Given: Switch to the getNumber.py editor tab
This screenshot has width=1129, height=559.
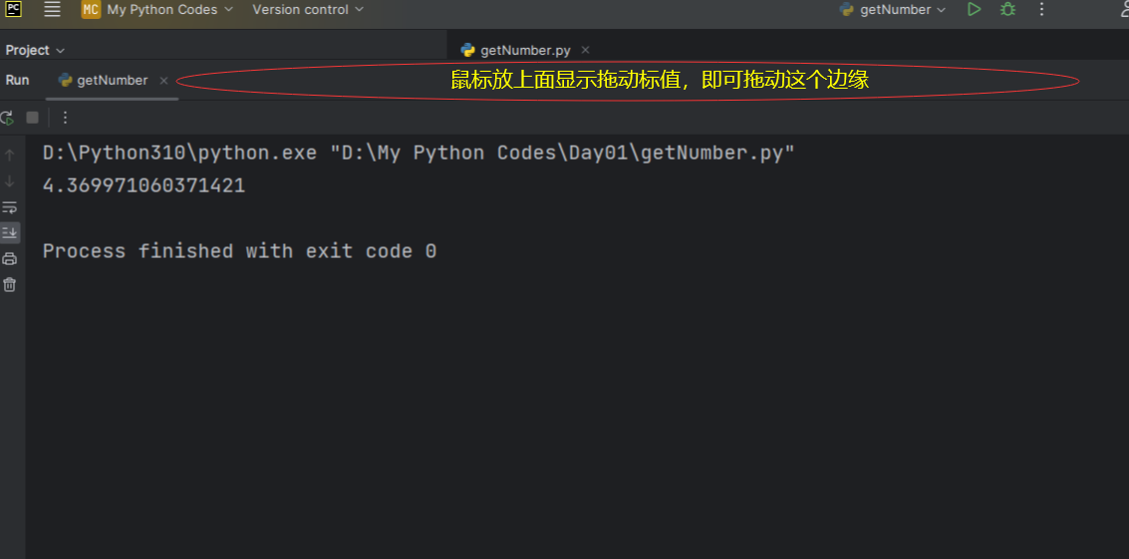Looking at the screenshot, I should (x=525, y=50).
